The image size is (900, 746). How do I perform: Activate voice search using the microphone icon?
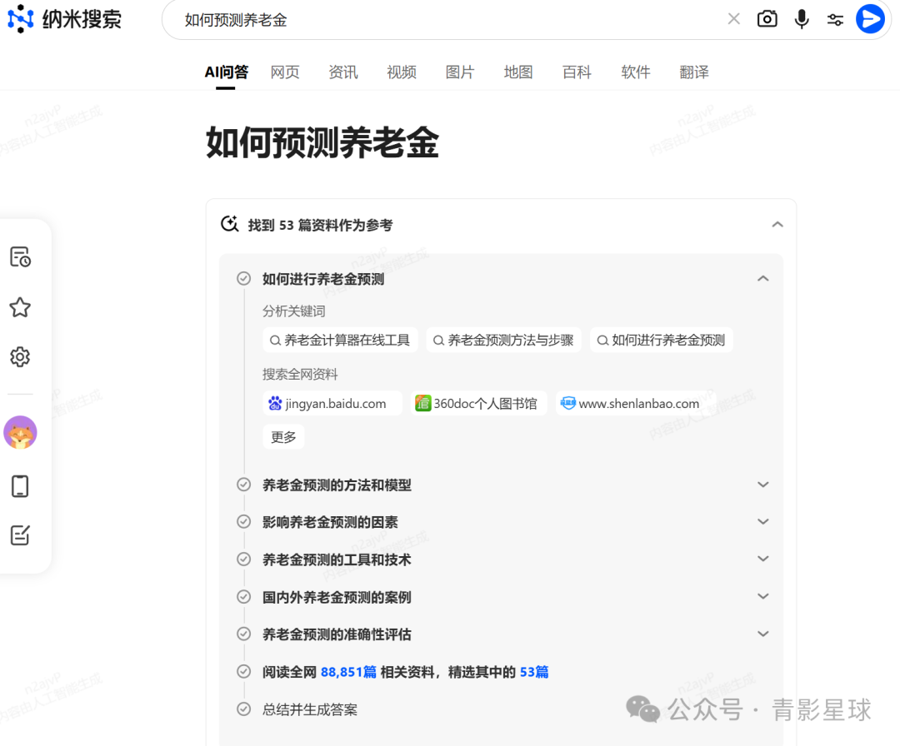(801, 18)
